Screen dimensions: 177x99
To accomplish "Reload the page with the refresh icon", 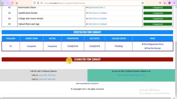I will (x=12, y=3).
